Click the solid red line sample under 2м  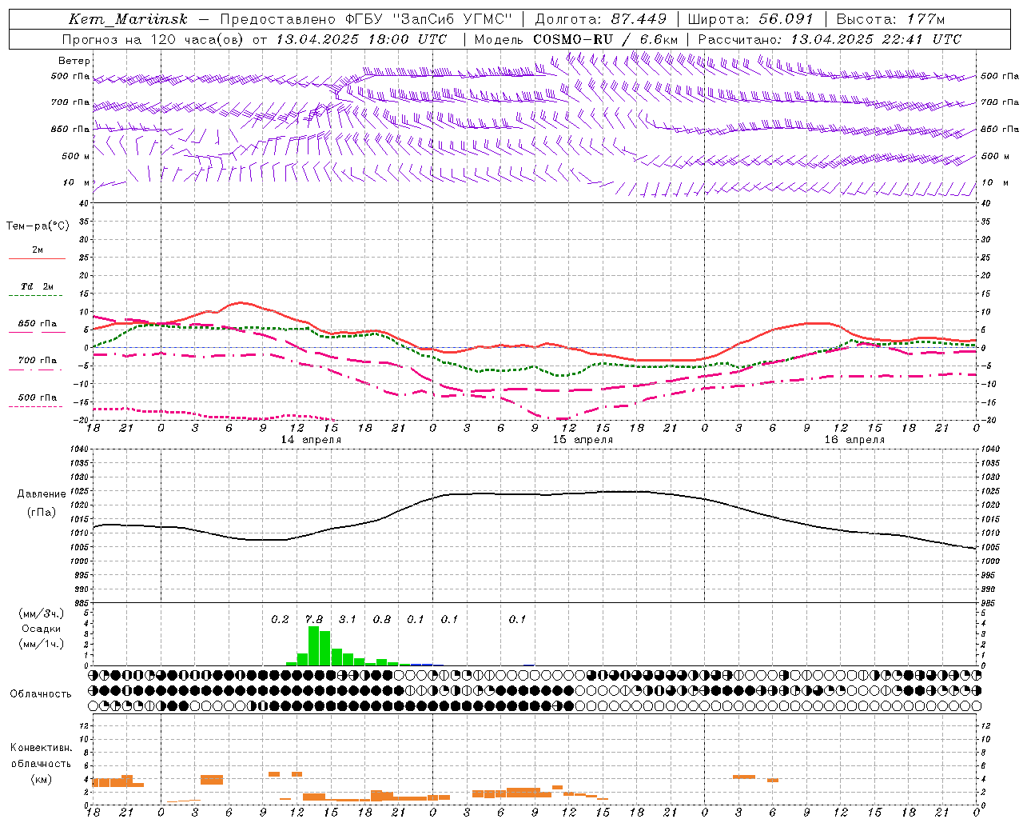pyautogui.click(x=37, y=259)
